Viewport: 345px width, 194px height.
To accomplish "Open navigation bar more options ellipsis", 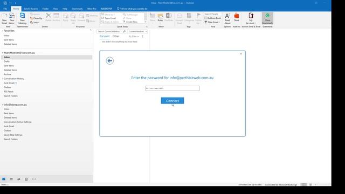I will coord(33,179).
